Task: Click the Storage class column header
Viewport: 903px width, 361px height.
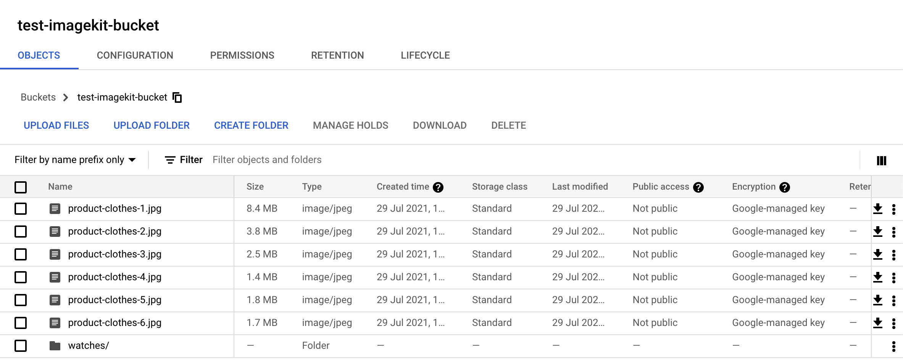Action: [x=500, y=187]
